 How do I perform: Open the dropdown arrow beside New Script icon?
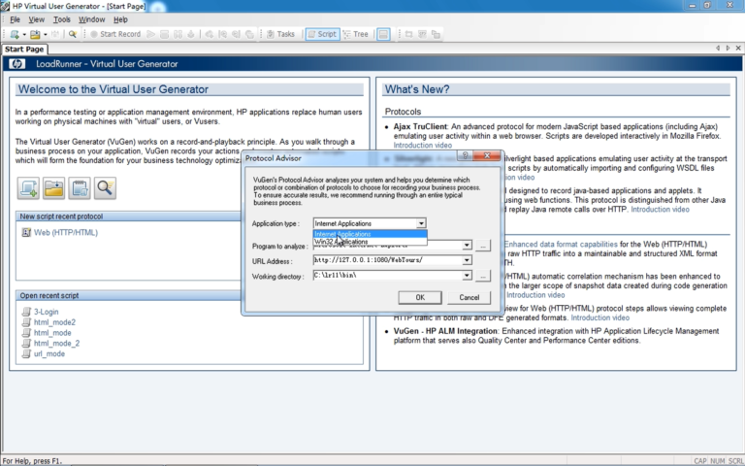point(24,34)
